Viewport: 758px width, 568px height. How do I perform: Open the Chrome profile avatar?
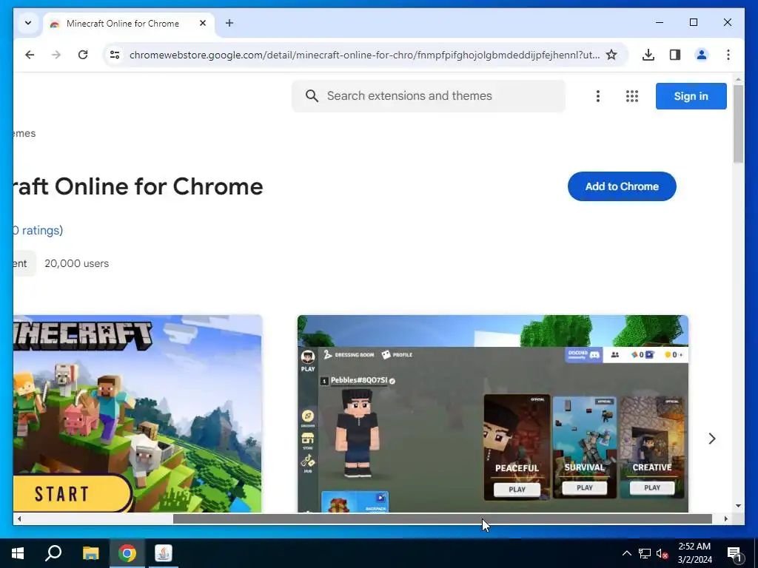coord(702,55)
